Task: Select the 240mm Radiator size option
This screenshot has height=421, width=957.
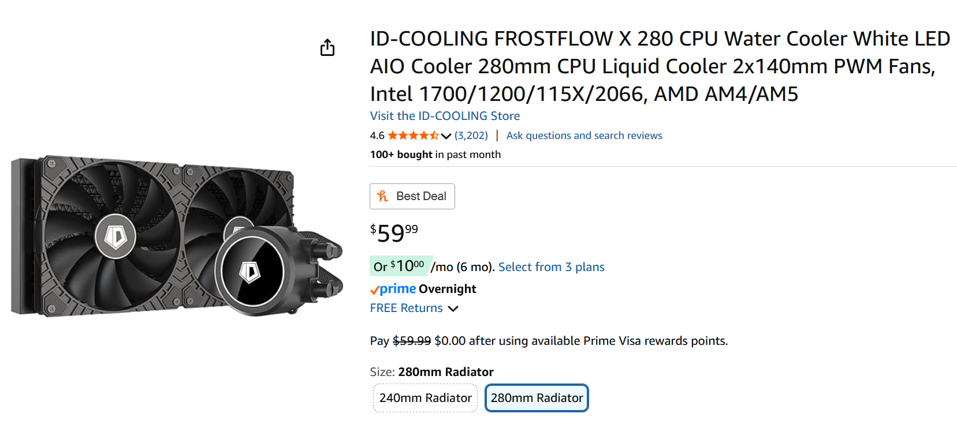Action: [x=425, y=398]
